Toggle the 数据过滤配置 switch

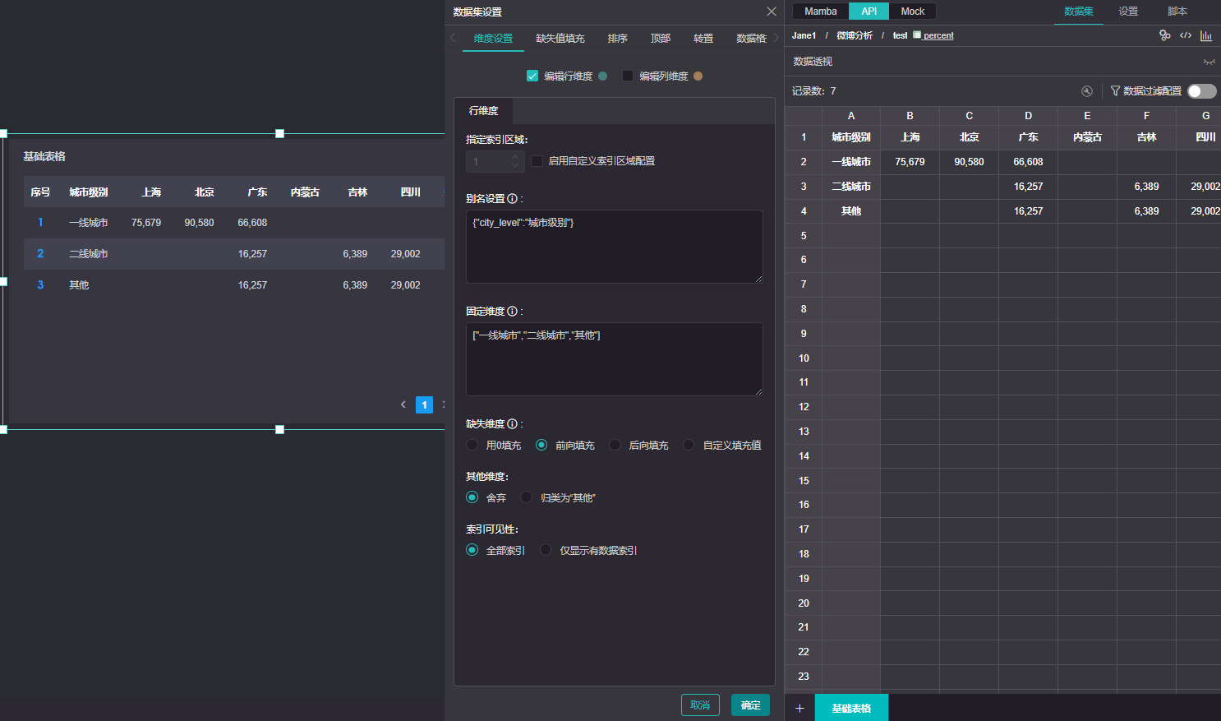click(1201, 91)
